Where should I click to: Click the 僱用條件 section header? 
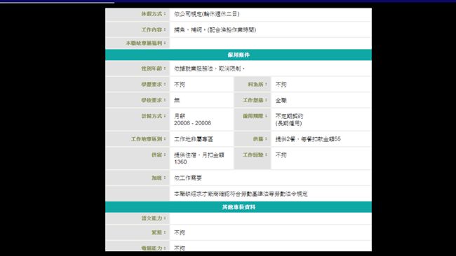point(239,55)
